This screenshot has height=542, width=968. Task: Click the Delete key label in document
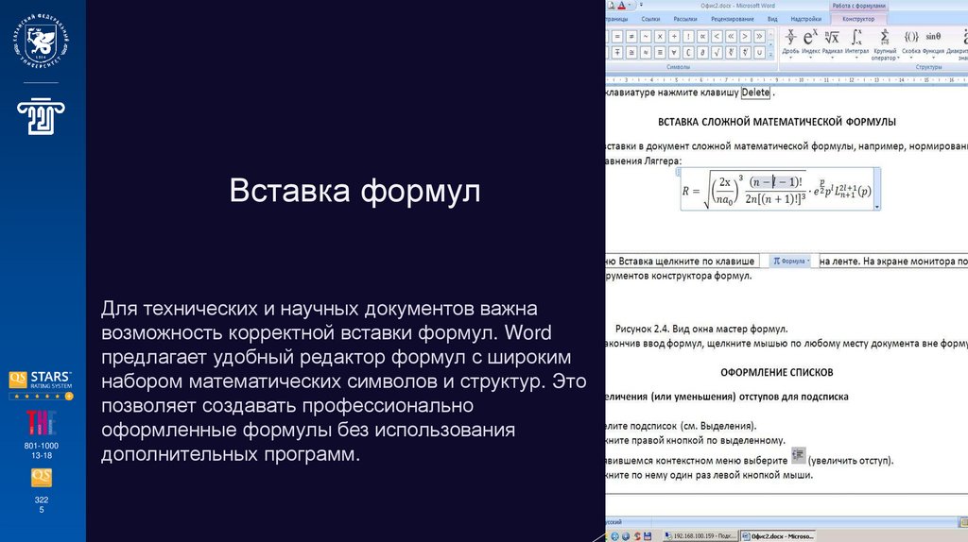point(755,93)
